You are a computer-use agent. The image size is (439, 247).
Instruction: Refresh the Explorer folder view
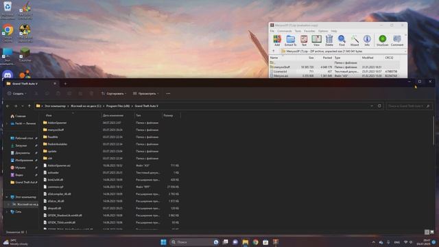click(379, 106)
